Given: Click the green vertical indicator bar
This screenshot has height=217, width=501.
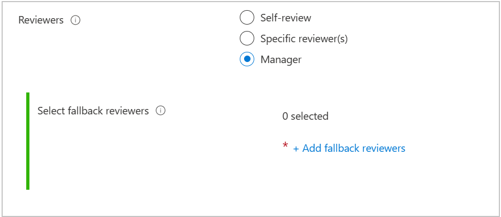Looking at the screenshot, I should (x=28, y=141).
